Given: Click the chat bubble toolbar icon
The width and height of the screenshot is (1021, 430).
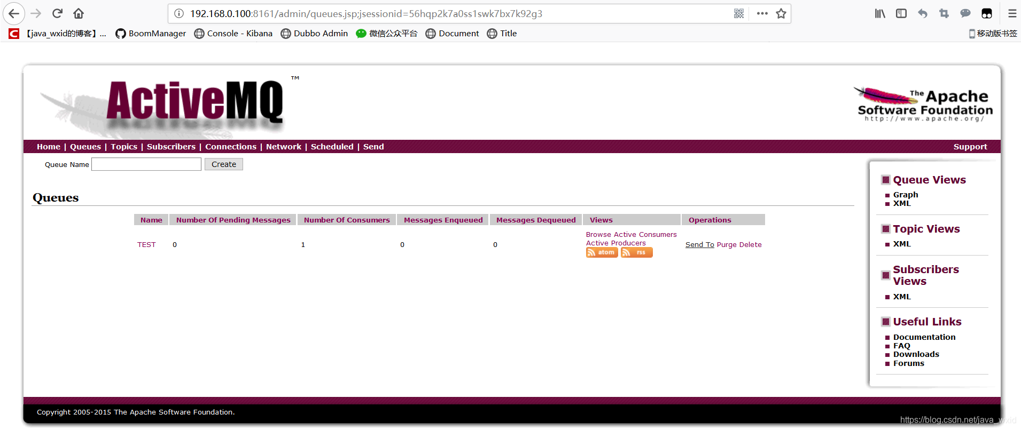Looking at the screenshot, I should tap(965, 13).
